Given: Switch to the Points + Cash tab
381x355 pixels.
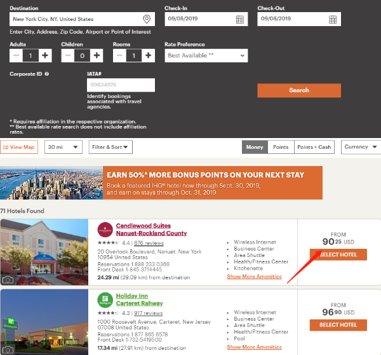Looking at the screenshot, I should [314, 147].
